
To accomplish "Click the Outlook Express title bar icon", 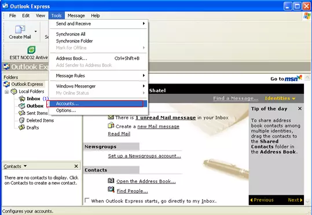I will [5, 6].
